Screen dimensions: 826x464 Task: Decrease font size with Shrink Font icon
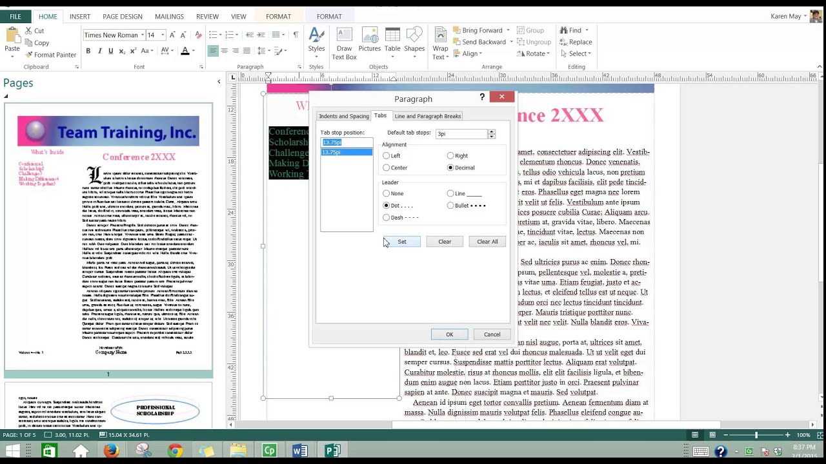(184, 35)
